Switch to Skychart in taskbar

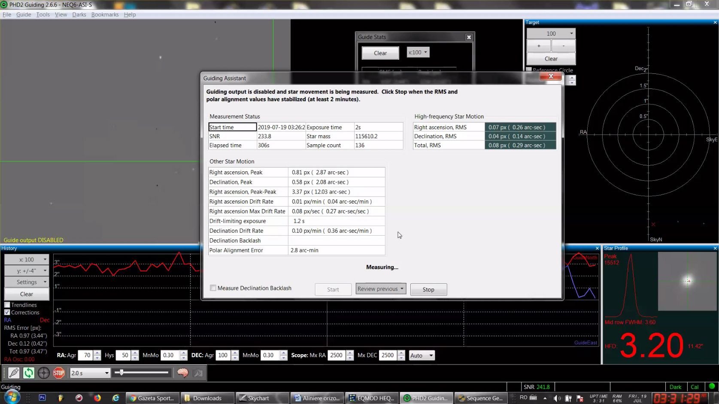tap(262, 398)
